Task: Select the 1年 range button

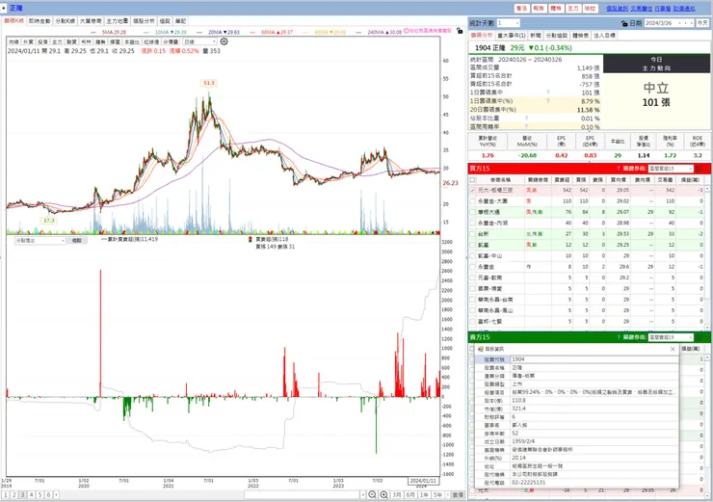Action: coord(424,494)
